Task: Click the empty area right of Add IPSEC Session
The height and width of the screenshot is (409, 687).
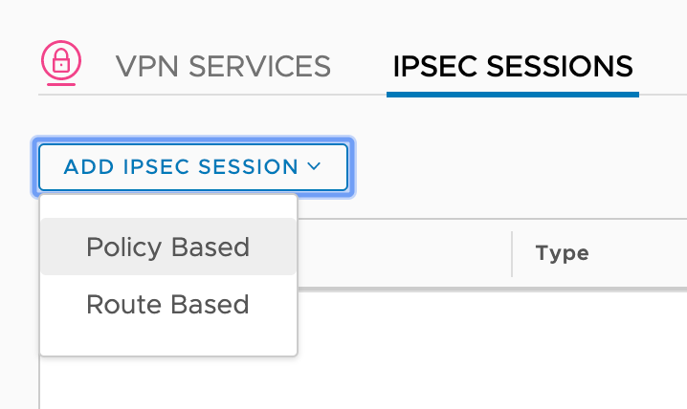Action: coord(517,167)
